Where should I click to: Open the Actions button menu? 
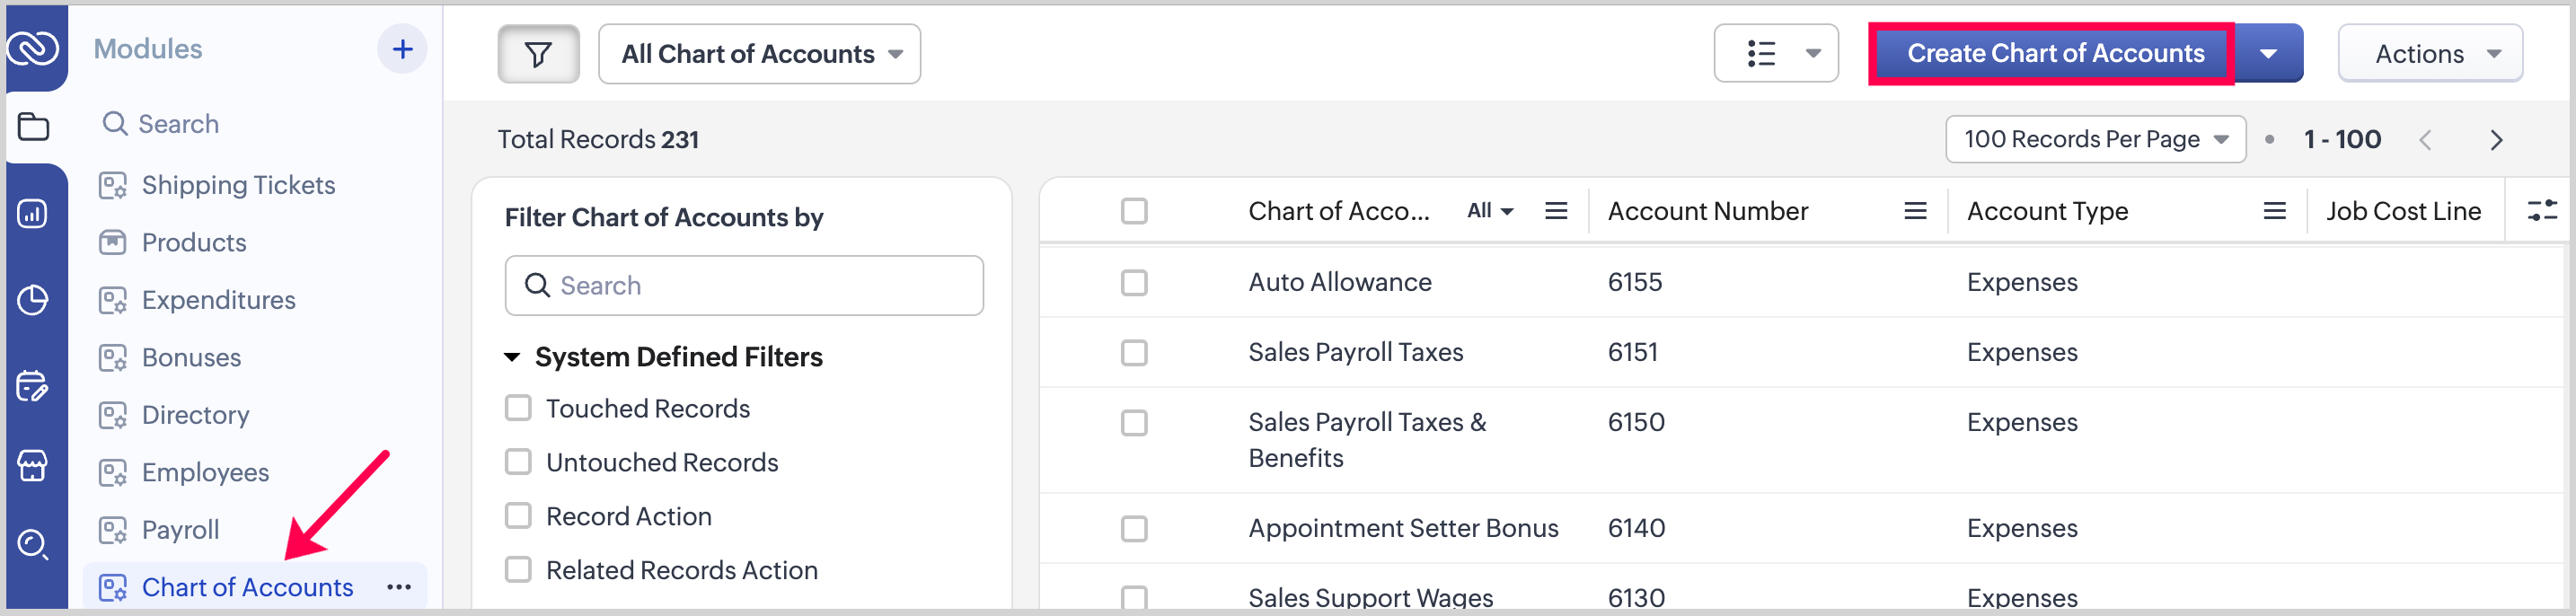[2429, 54]
